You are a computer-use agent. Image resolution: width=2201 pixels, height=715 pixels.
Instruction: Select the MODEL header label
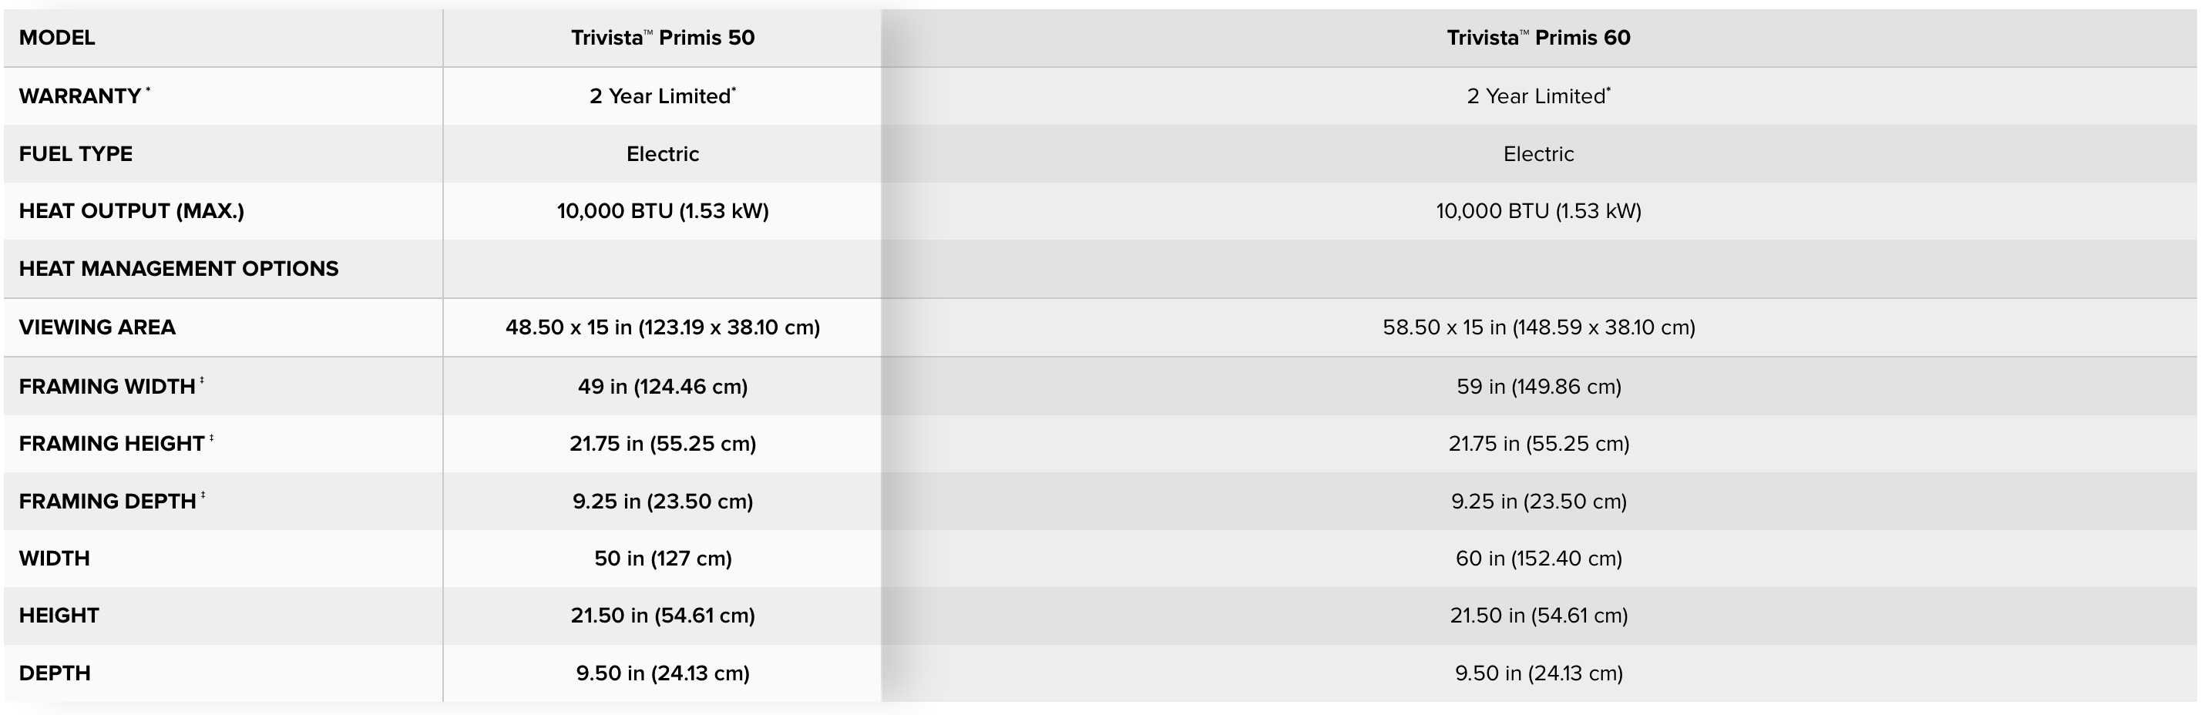[x=57, y=38]
